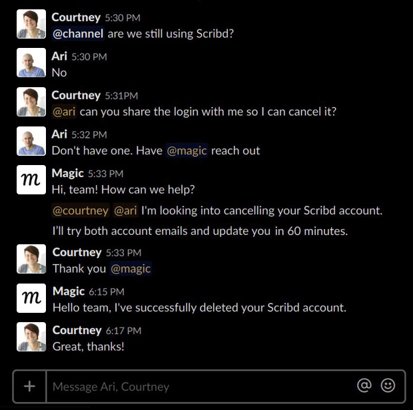This screenshot has height=410, width=413.
Task: Click Courtney's avatar on the 5:30 PM message
Action: pos(31,24)
